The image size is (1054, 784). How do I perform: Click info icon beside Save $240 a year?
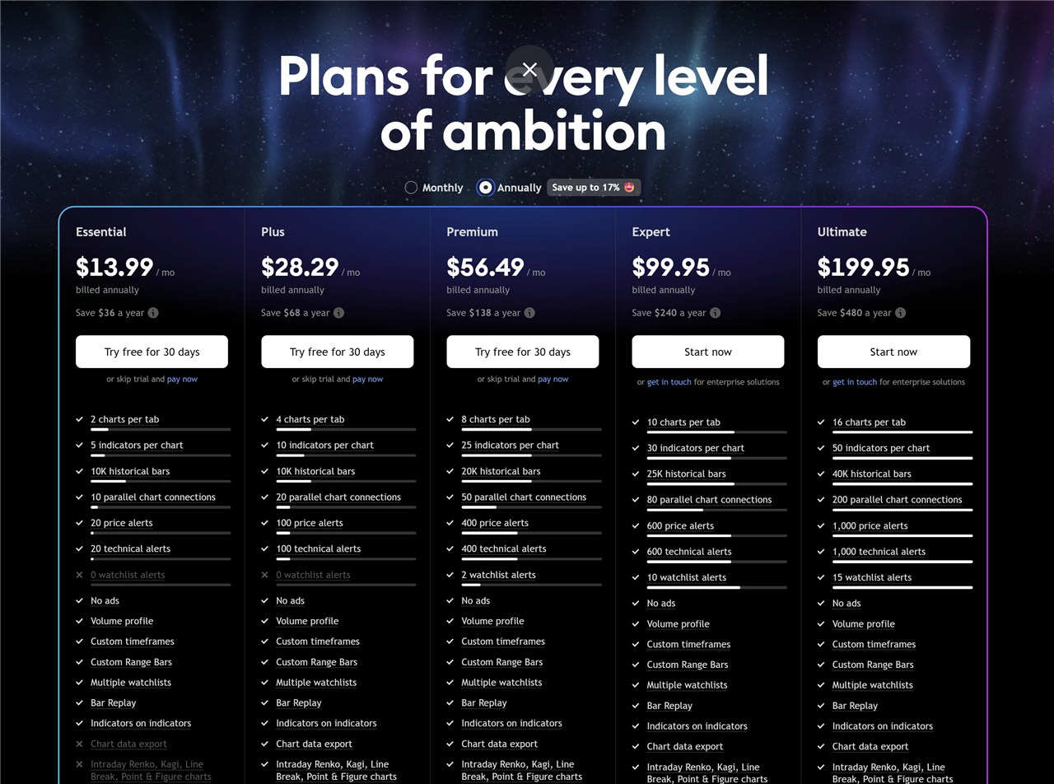point(715,313)
